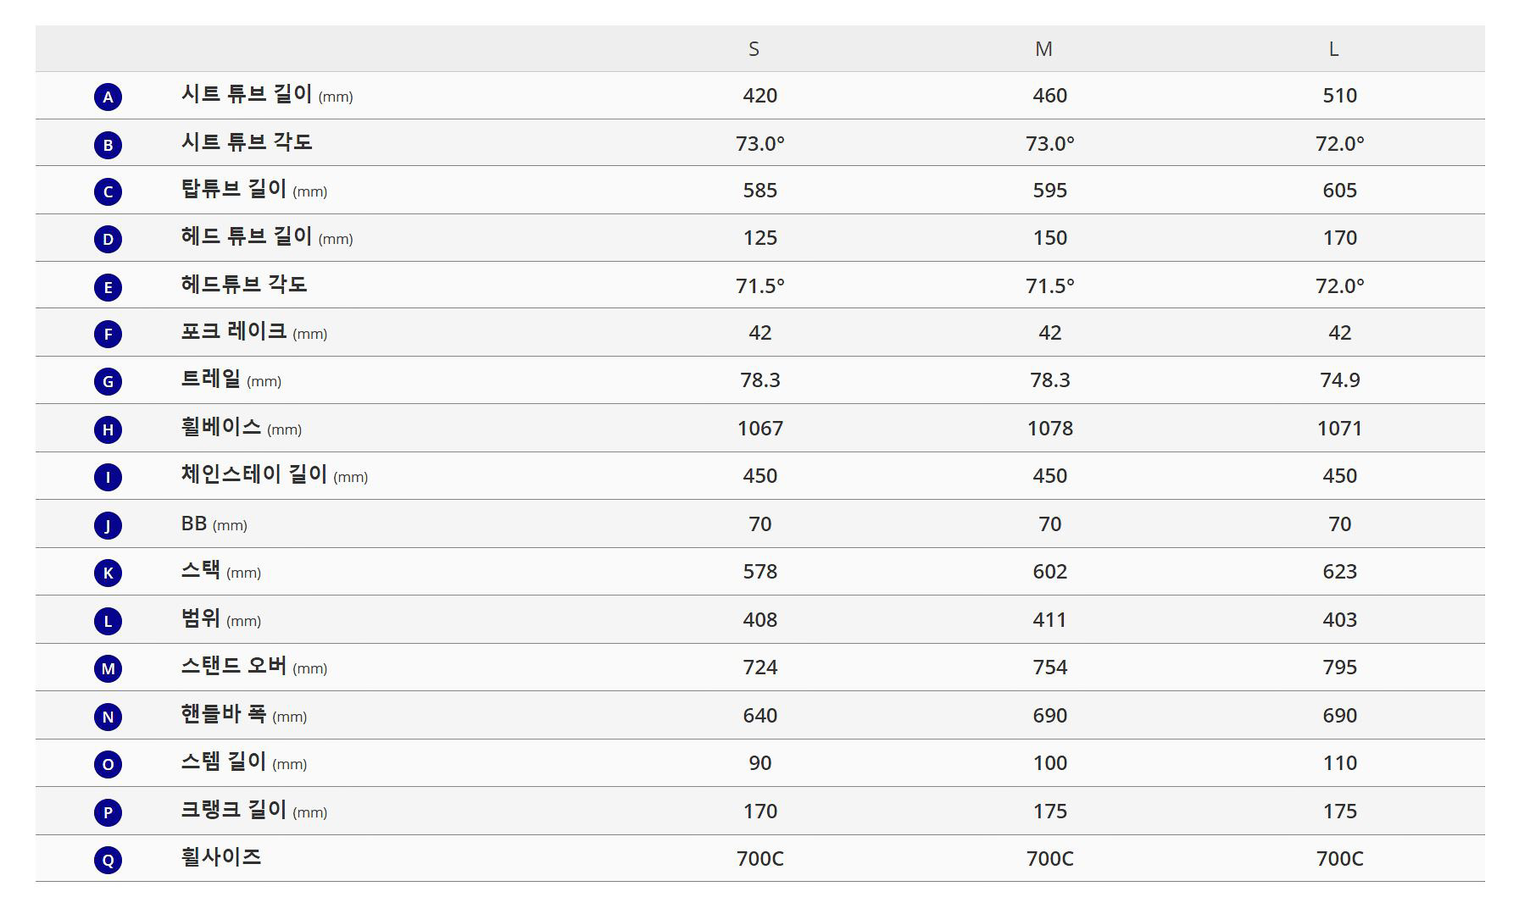
Task: Select the M size column header
Action: [x=1043, y=49]
